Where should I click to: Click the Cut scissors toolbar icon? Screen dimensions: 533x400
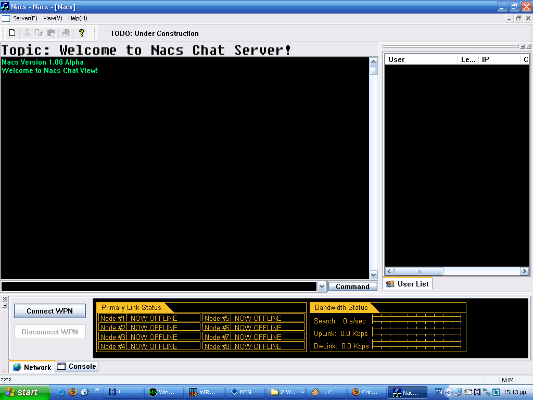(x=27, y=33)
